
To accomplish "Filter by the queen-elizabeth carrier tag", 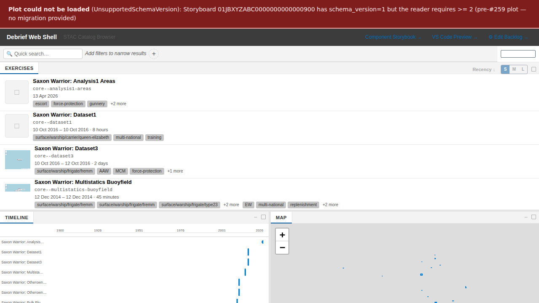I will pyautogui.click(x=72, y=138).
